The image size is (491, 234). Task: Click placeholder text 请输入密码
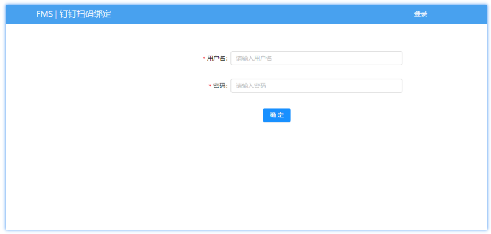[251, 86]
